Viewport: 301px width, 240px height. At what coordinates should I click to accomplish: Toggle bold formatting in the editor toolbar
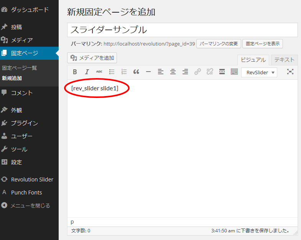[75, 72]
